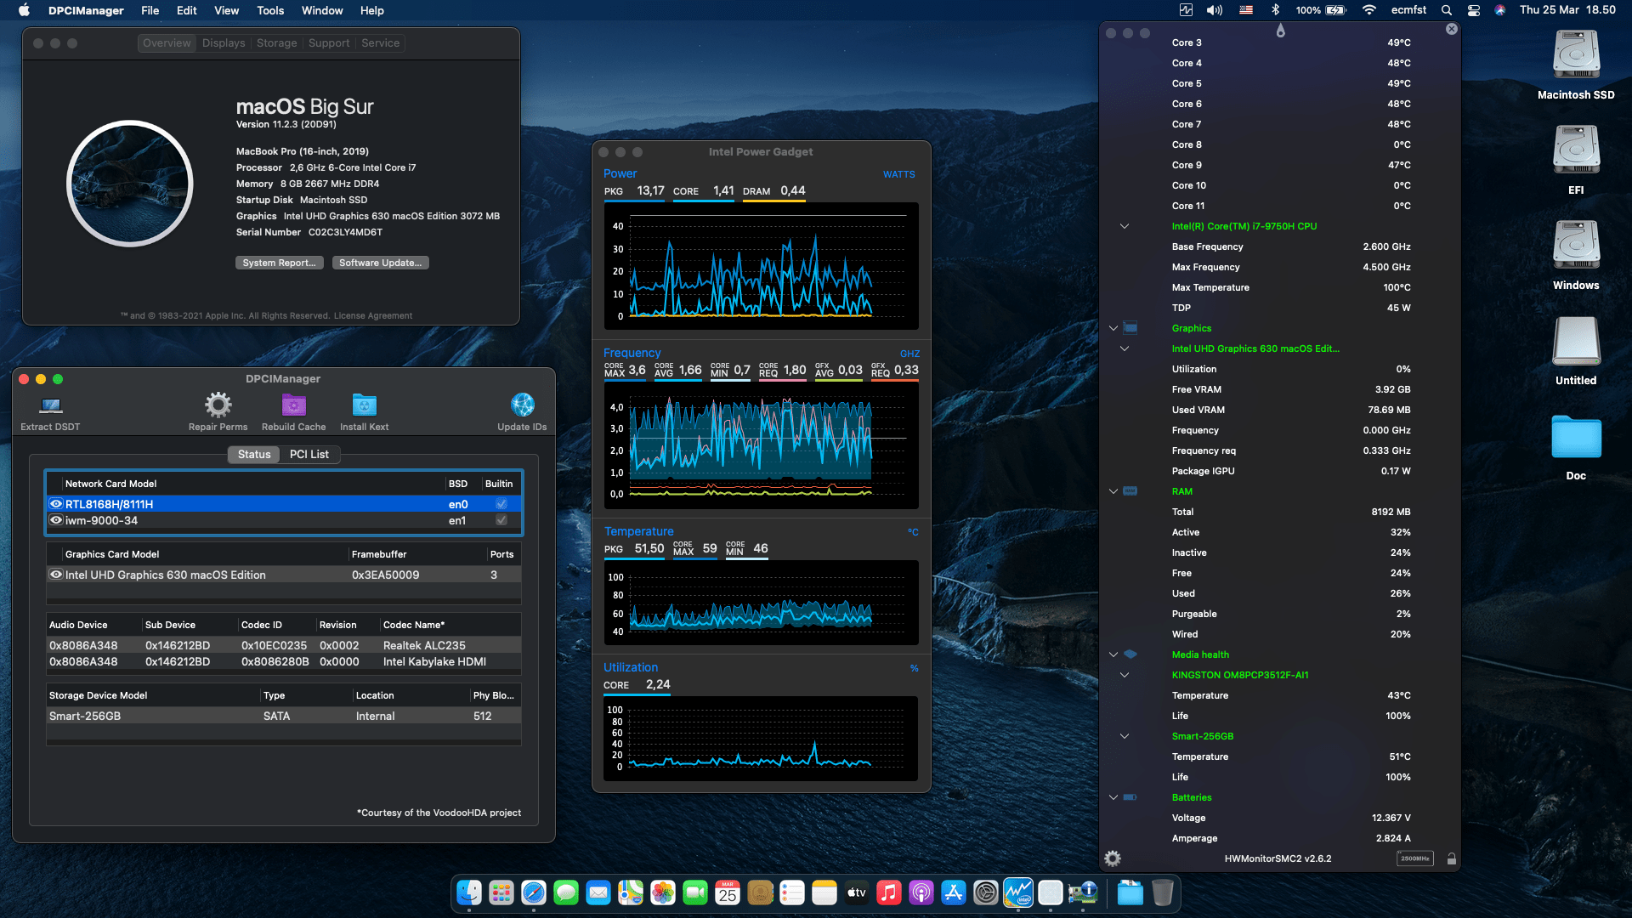Screen dimensions: 1632x918
Task: Click the System Report button
Action: pos(279,263)
